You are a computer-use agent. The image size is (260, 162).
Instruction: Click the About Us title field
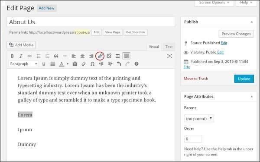coord(91,22)
